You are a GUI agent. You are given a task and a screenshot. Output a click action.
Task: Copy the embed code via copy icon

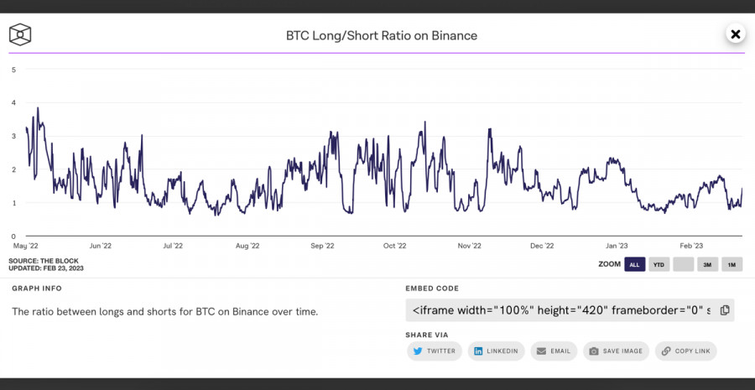click(x=725, y=309)
